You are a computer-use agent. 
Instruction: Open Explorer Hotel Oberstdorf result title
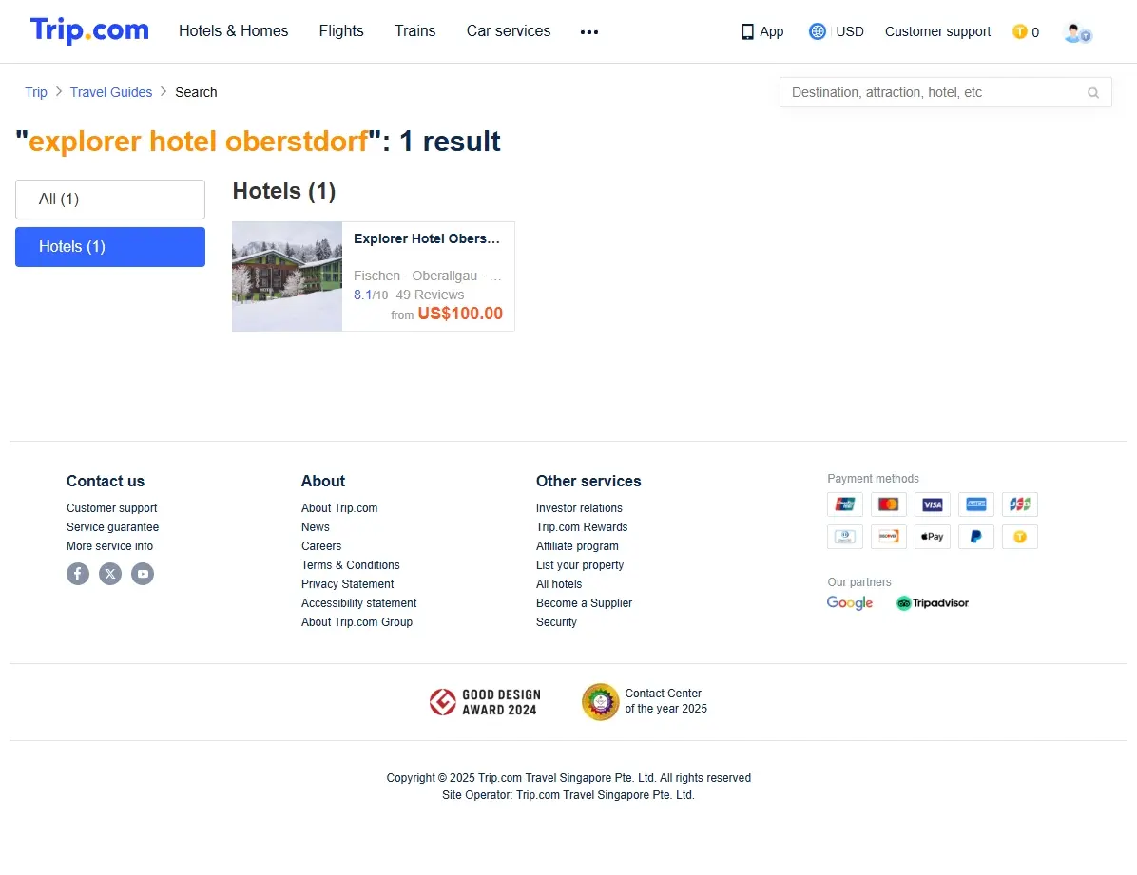point(426,238)
